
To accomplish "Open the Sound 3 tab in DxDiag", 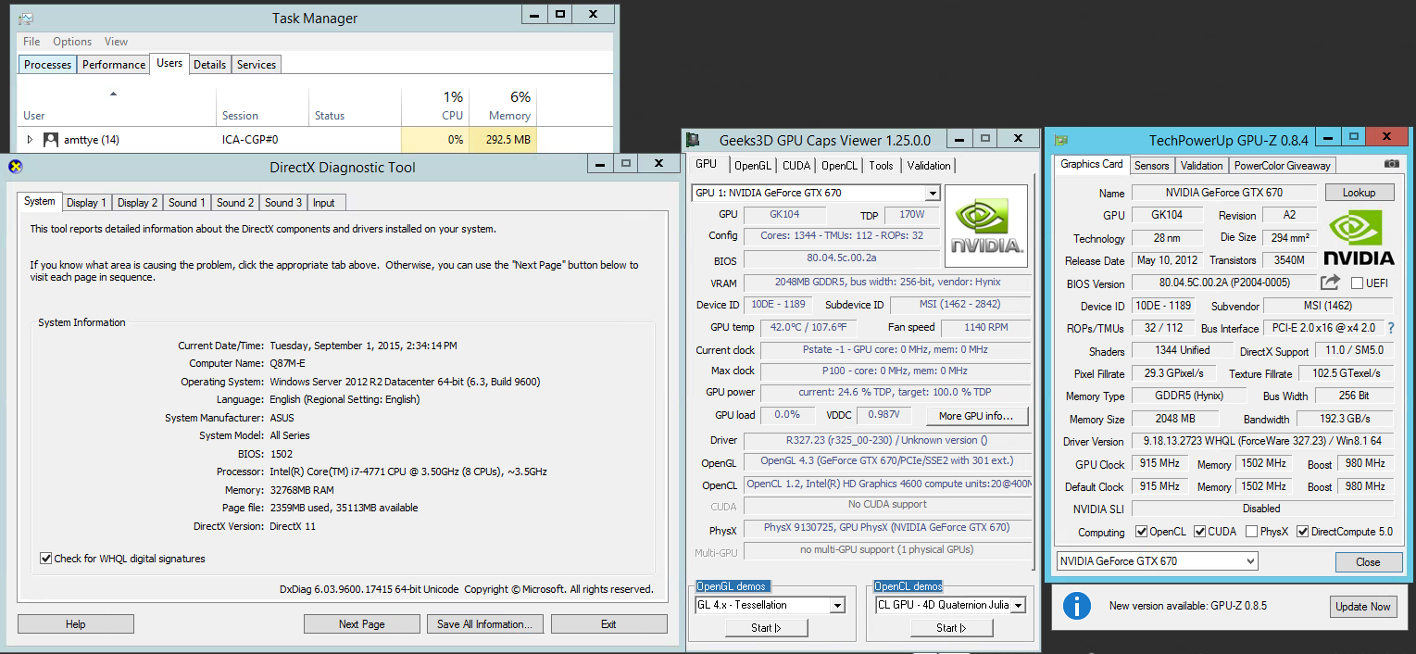I will [x=283, y=202].
